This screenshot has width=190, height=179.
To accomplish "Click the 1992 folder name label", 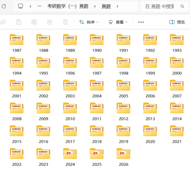I will (x=150, y=50).
